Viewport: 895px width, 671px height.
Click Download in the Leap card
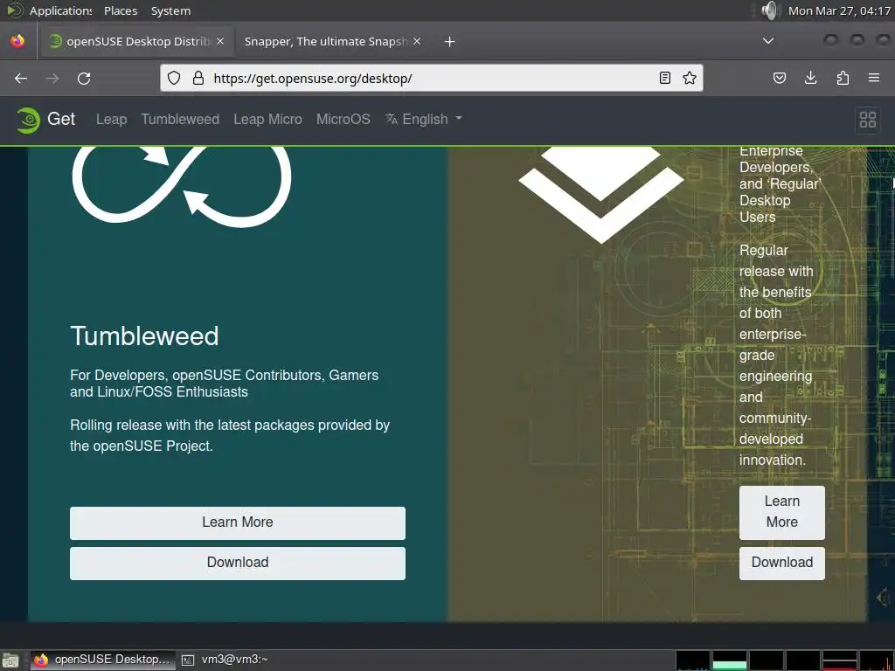[x=781, y=564]
